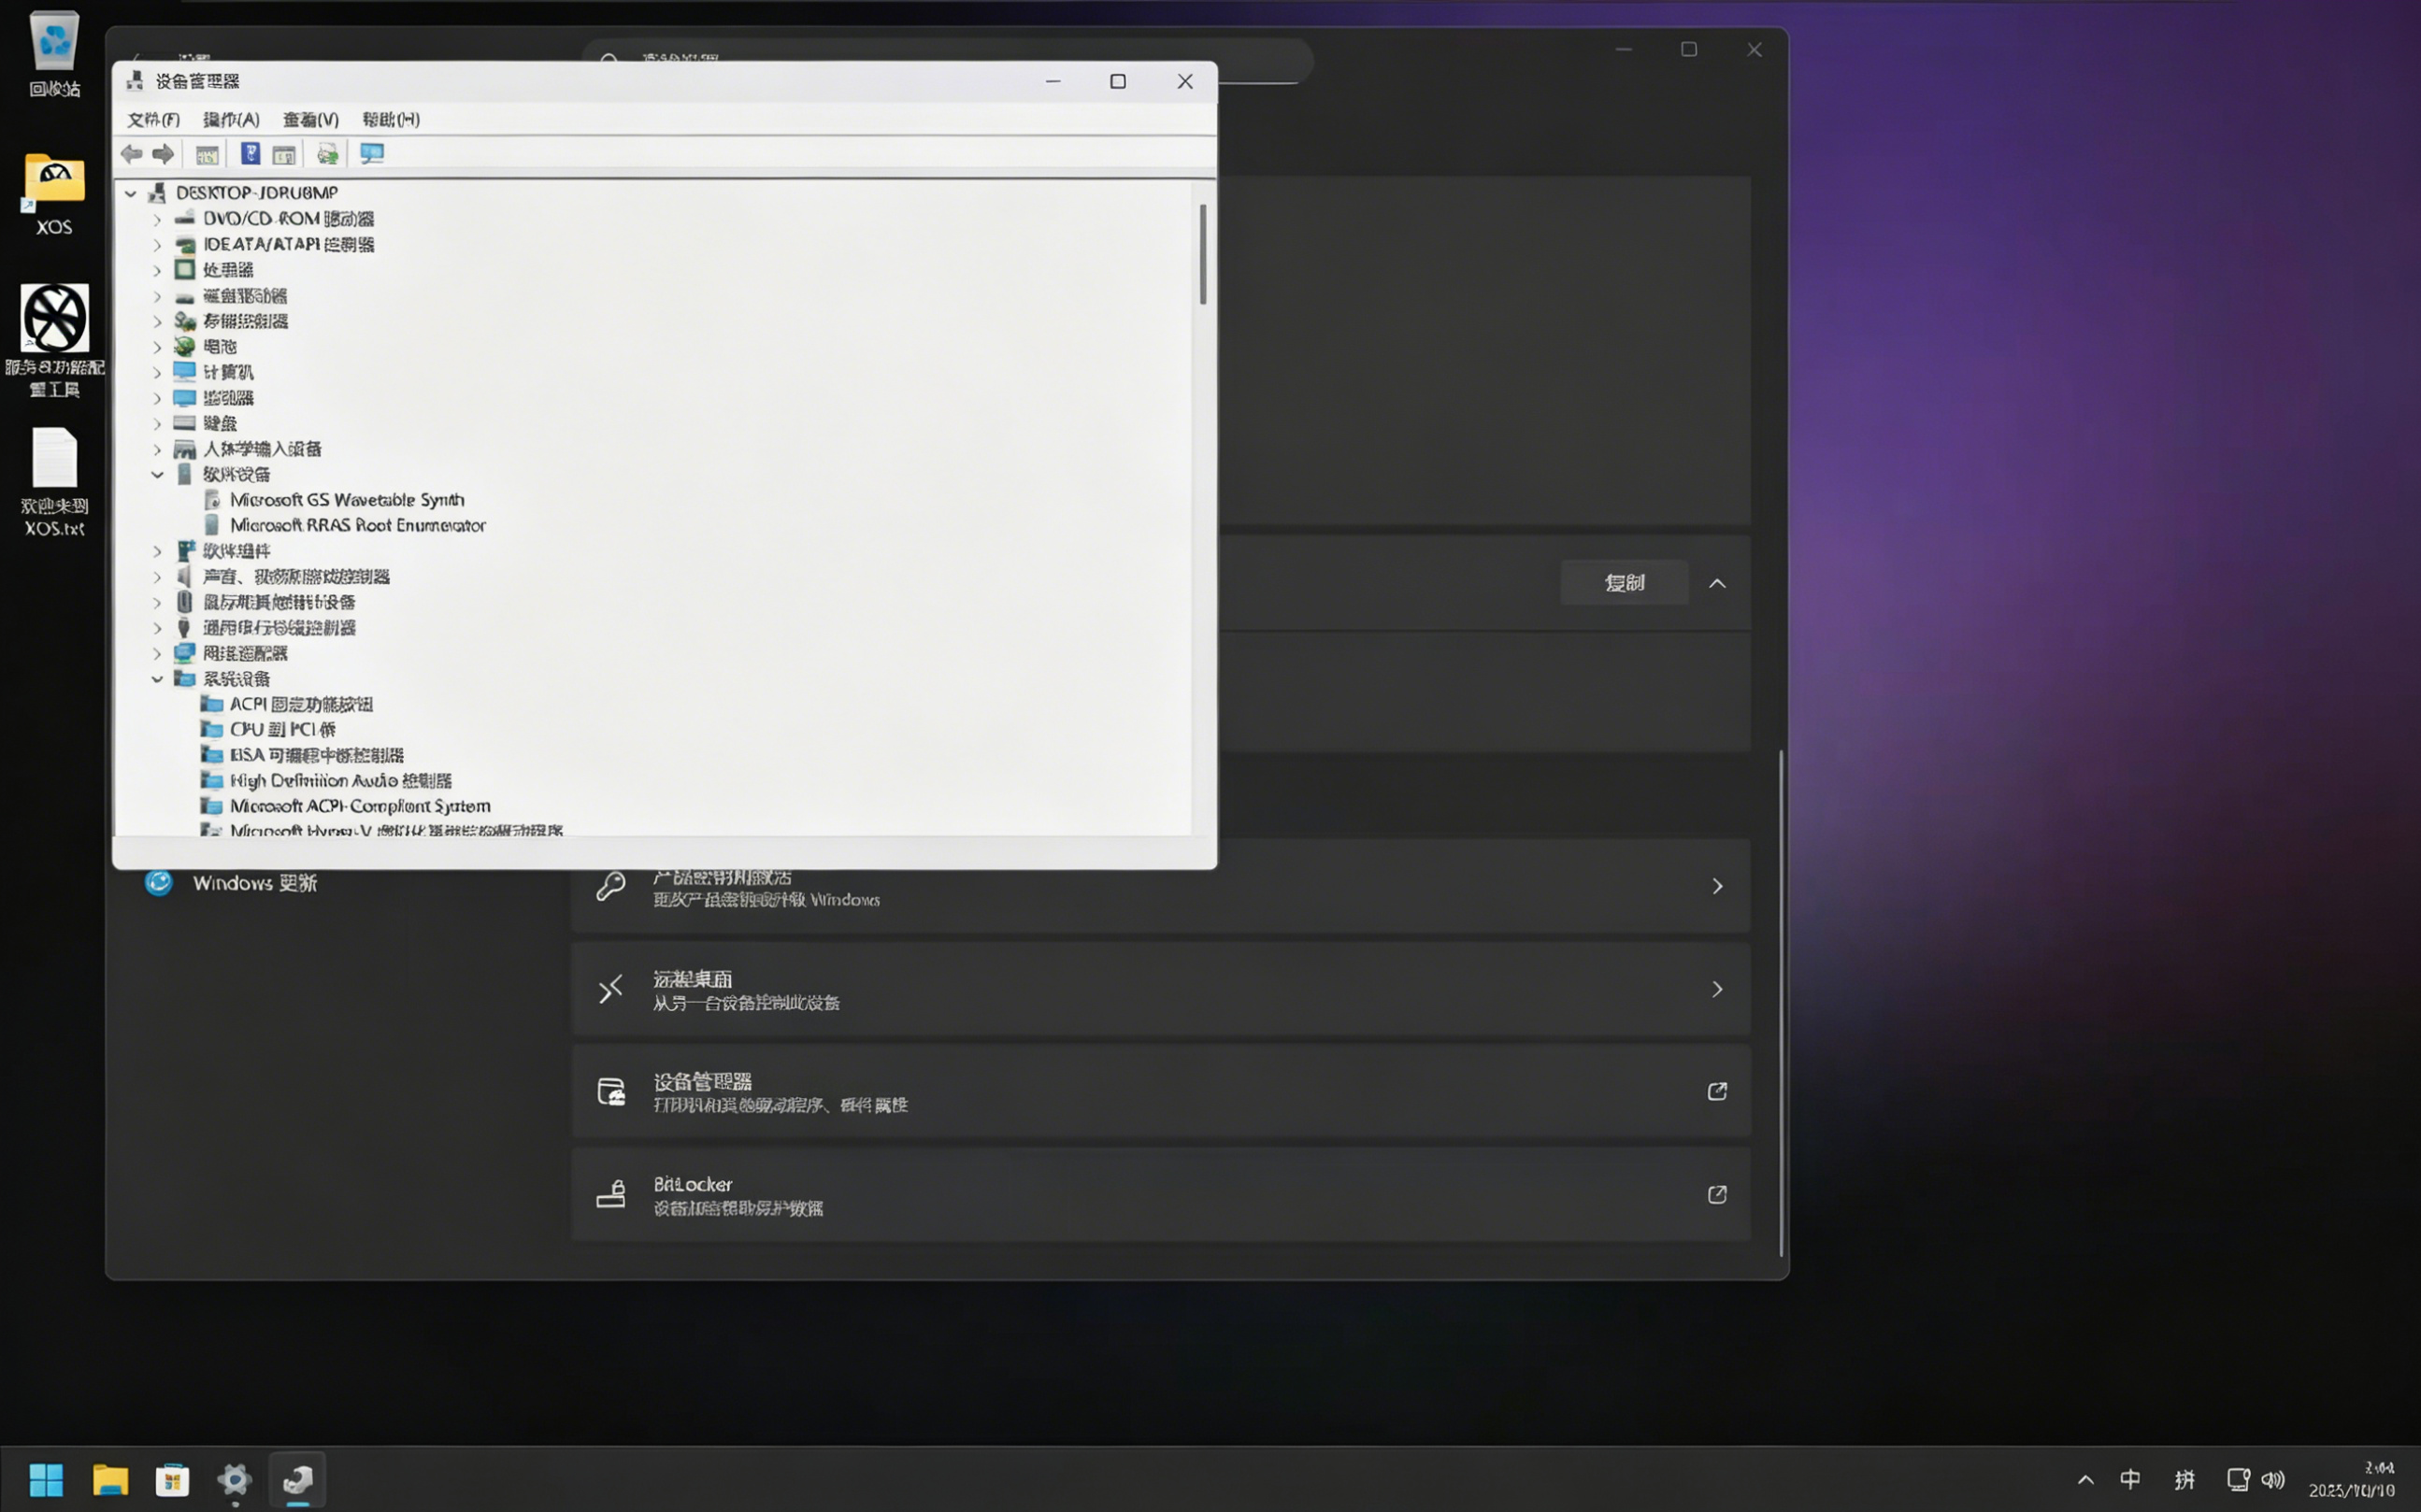
Task: Click the BitLocker lock icon in Settings
Action: click(610, 1194)
